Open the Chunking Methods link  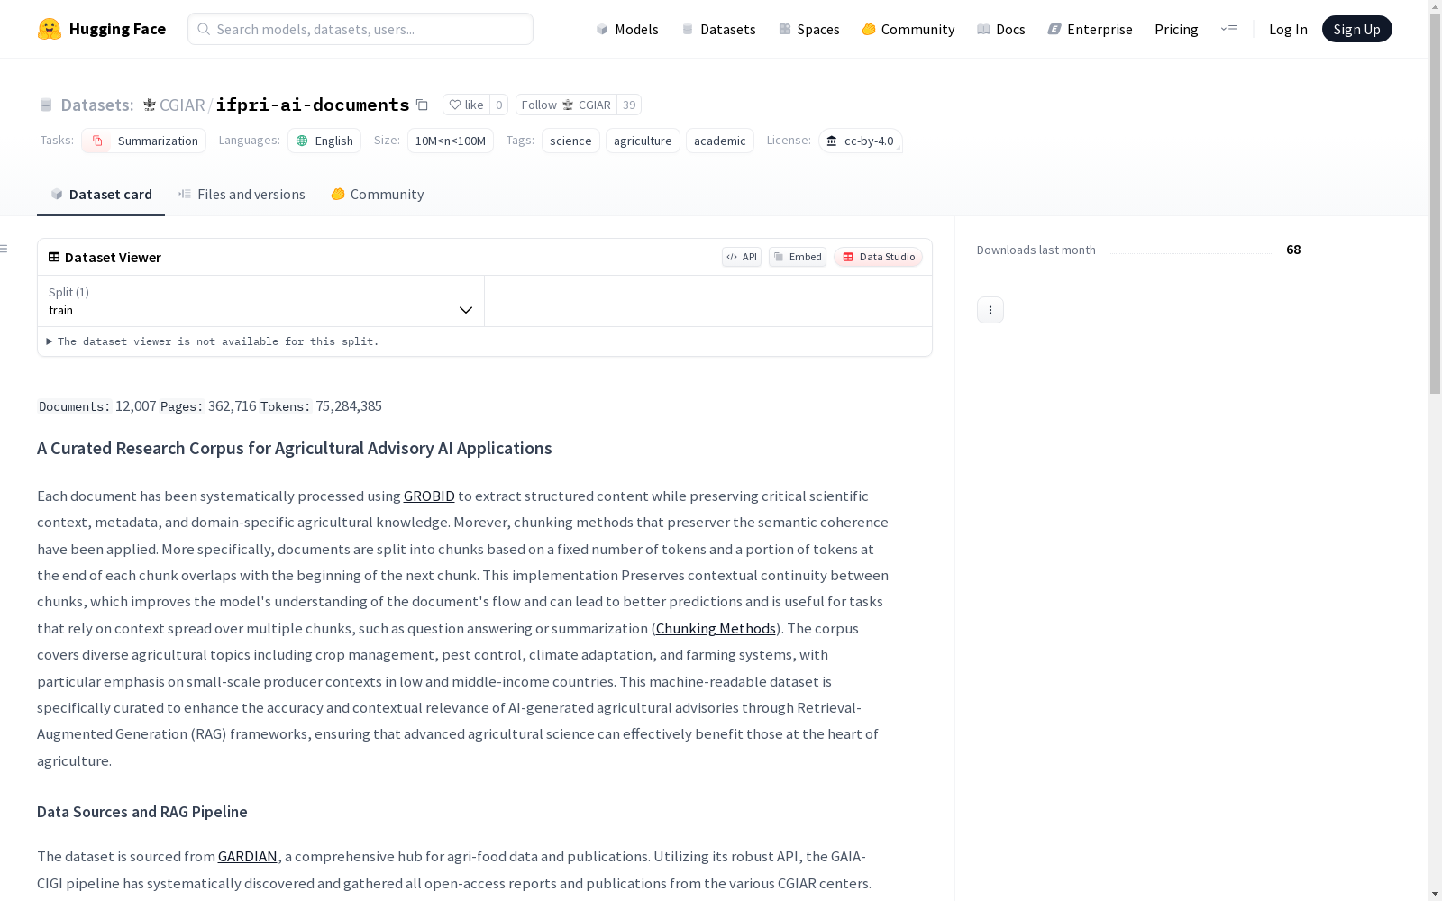[716, 629]
